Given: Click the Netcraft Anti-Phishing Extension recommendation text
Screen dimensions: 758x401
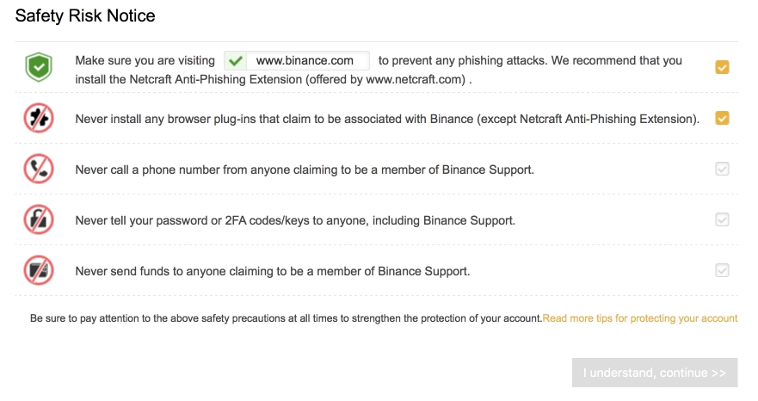Looking at the screenshot, I should (274, 79).
